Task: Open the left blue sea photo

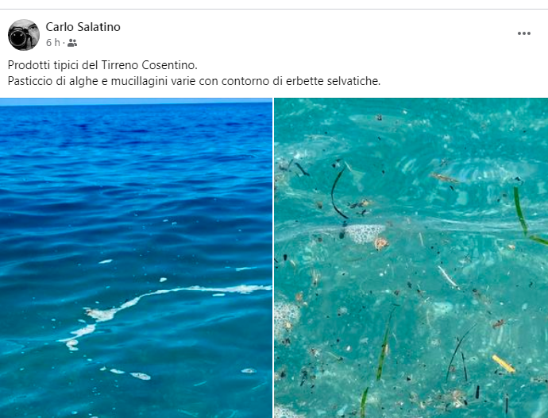Action: (136, 258)
